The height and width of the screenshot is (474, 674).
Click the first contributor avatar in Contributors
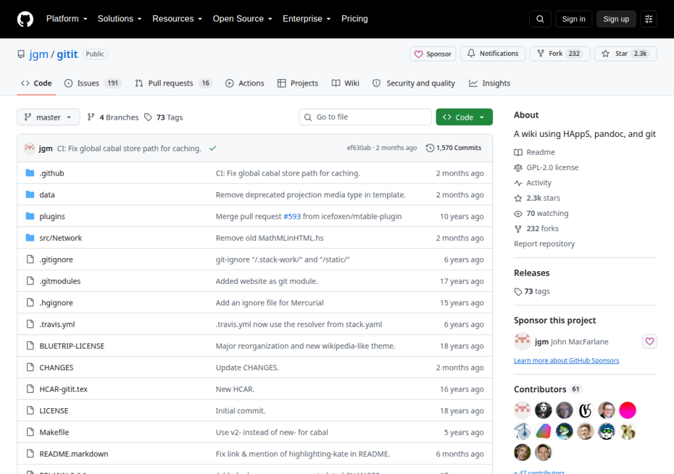(522, 410)
